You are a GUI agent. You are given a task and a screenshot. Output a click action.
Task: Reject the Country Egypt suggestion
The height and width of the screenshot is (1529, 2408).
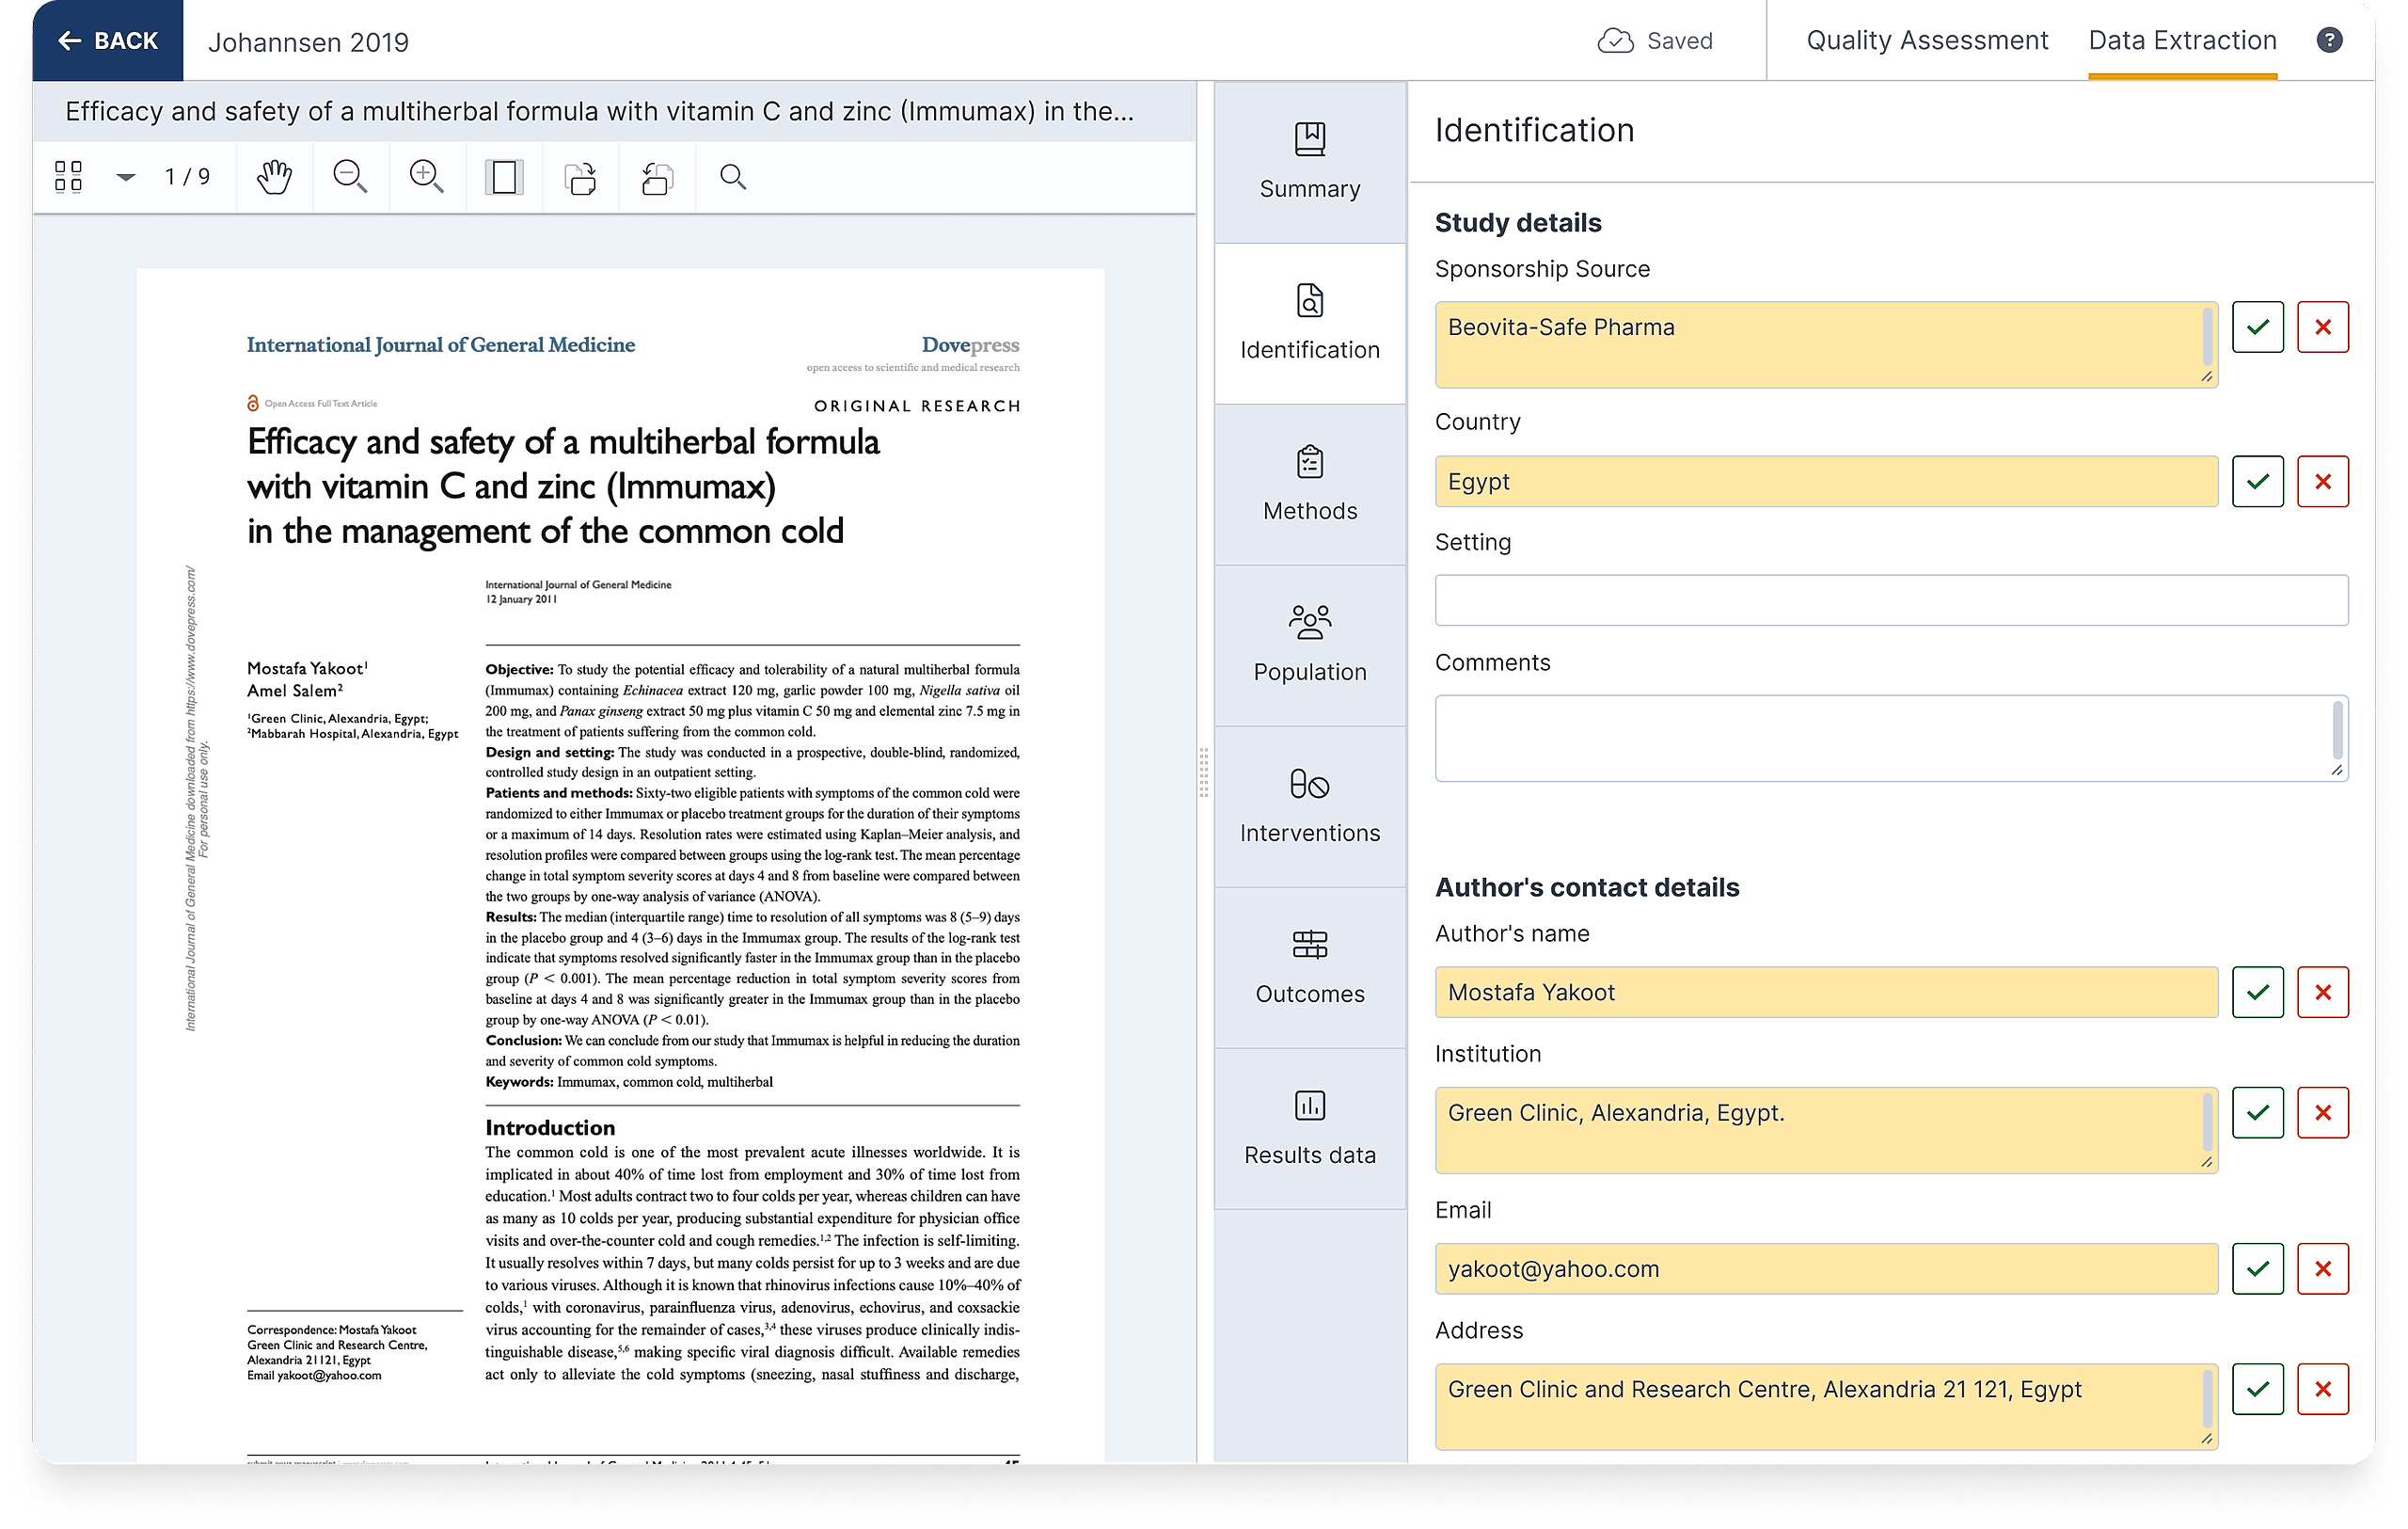point(2322,481)
